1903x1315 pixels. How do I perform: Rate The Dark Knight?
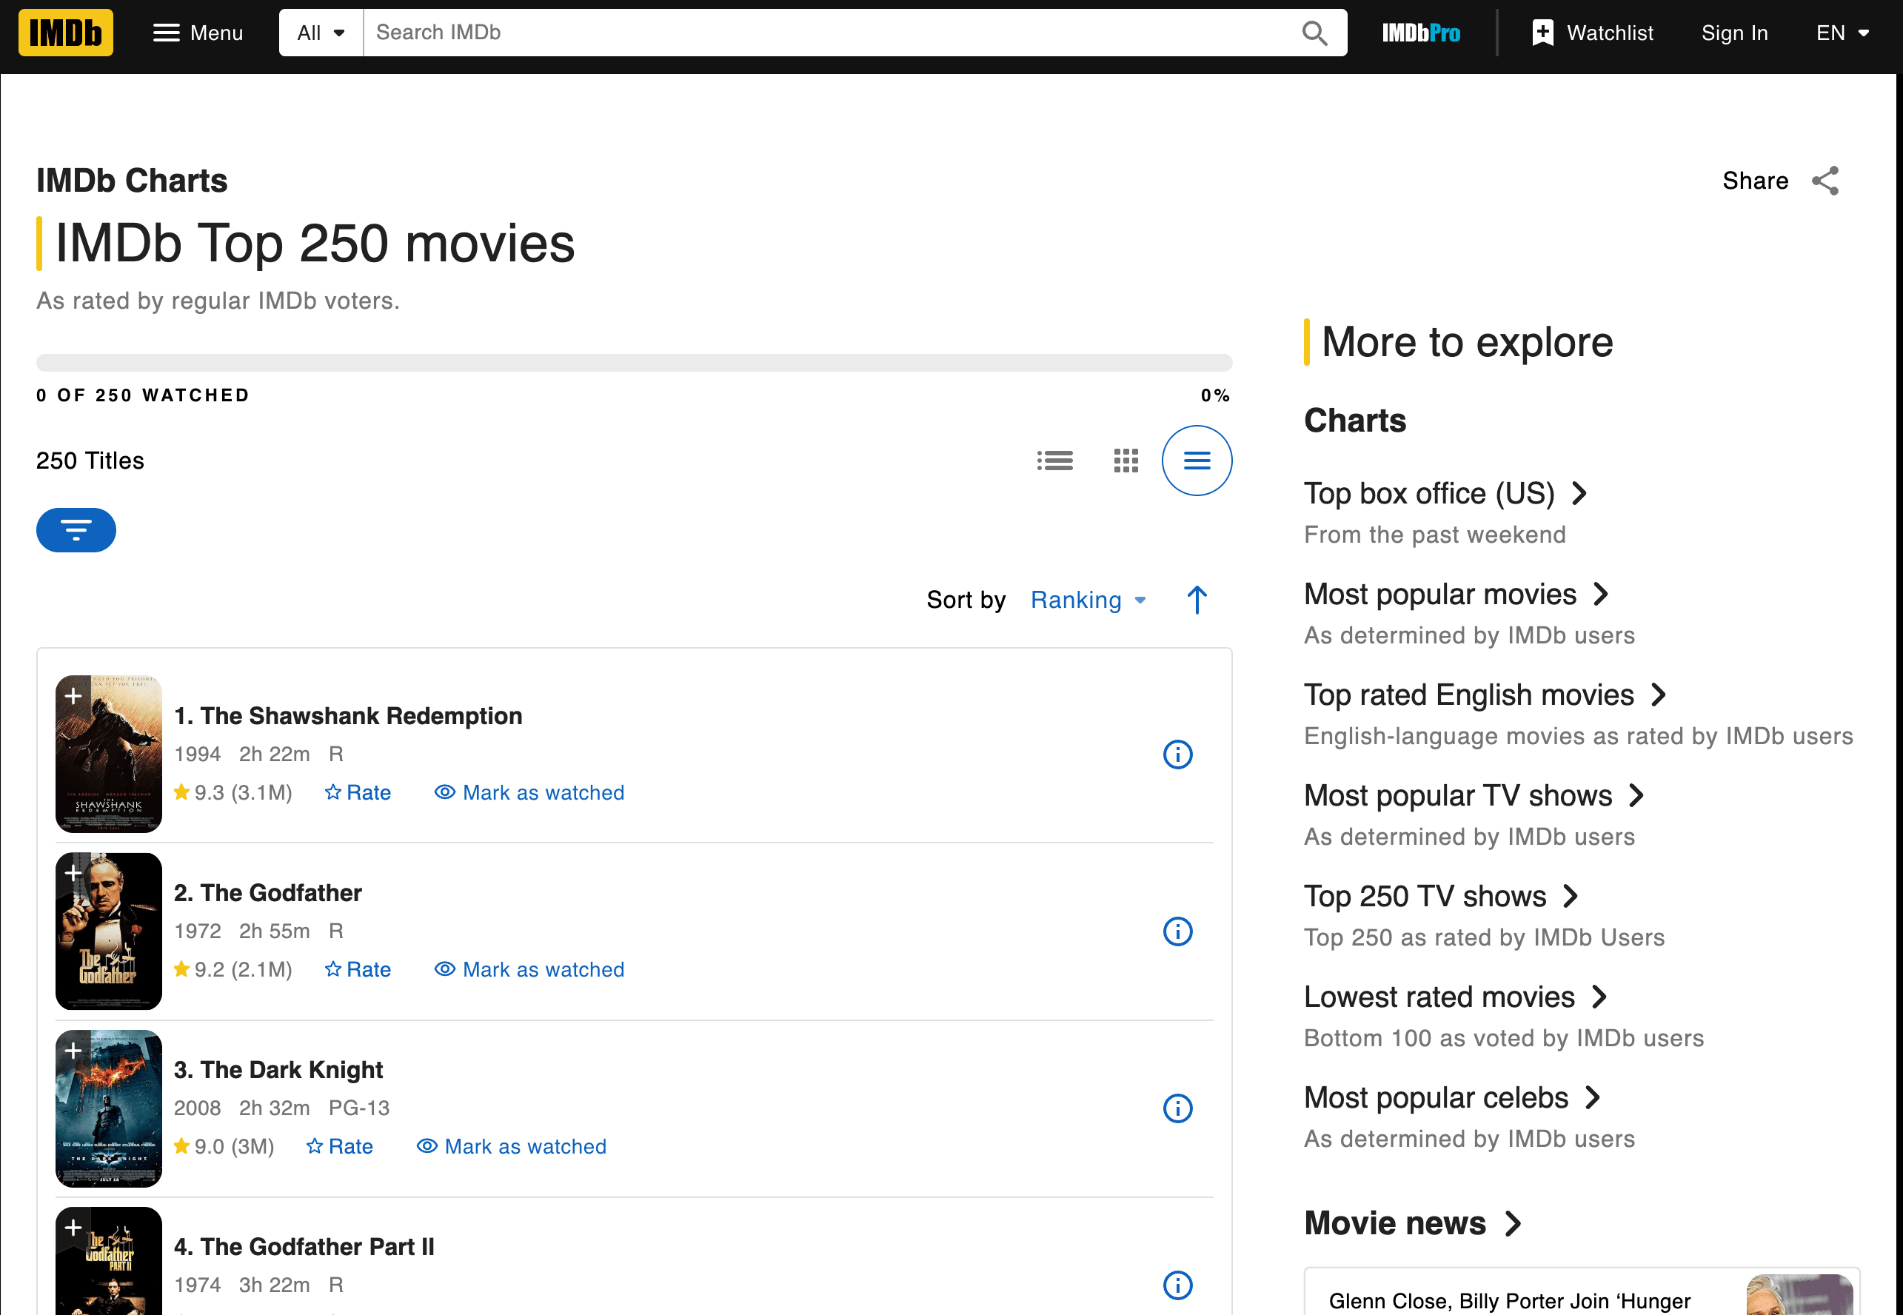pyautogui.click(x=340, y=1147)
